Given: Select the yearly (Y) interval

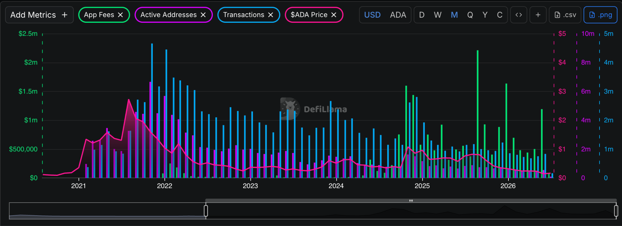Looking at the screenshot, I should click(x=485, y=15).
